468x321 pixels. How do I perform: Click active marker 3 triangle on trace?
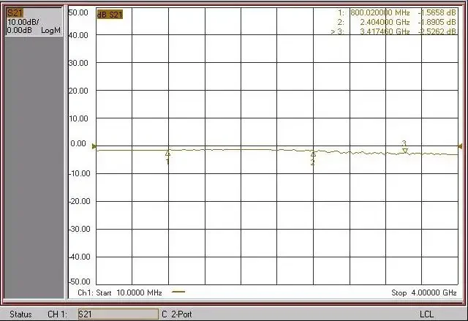(x=404, y=150)
